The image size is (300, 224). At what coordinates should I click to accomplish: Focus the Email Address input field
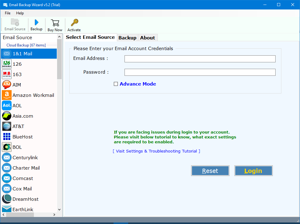[200, 59]
